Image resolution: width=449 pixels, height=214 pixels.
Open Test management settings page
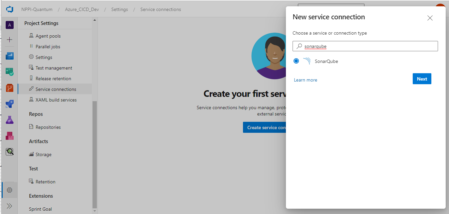tap(55, 68)
